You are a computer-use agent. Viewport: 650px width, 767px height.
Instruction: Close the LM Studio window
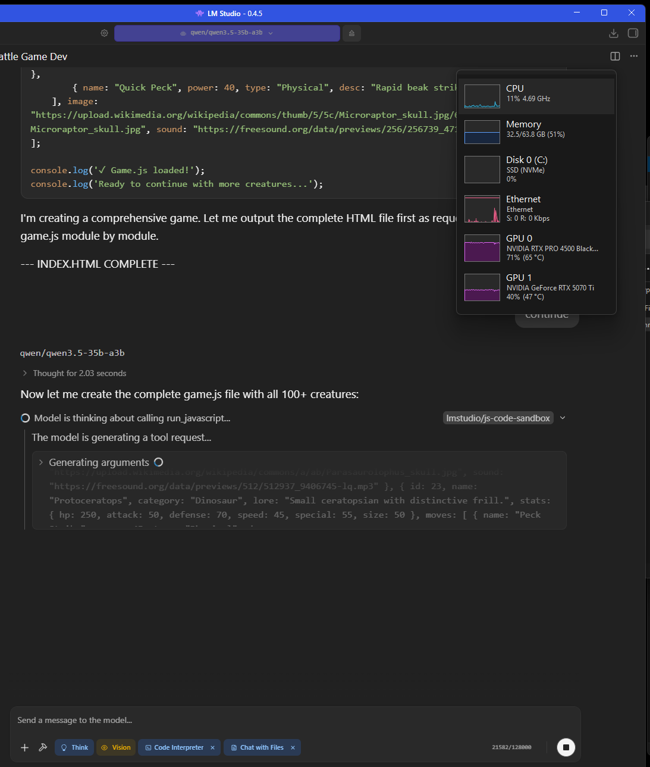click(x=631, y=12)
